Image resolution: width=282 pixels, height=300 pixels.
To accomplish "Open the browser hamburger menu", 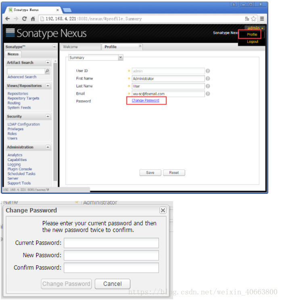I will click(262, 19).
